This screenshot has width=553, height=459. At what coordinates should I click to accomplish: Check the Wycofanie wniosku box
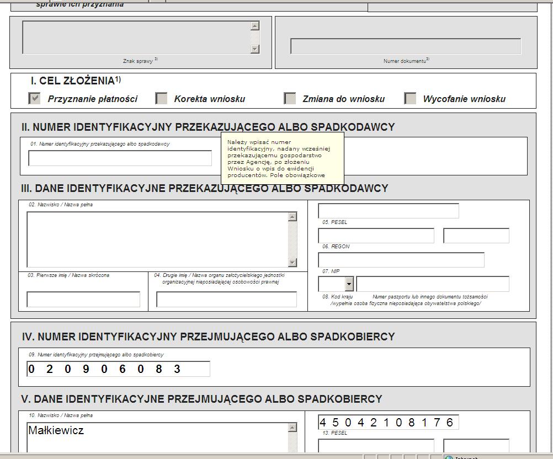[410, 98]
